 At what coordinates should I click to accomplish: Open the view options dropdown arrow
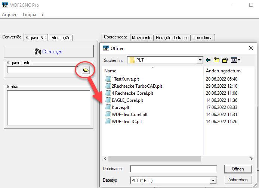click(x=239, y=60)
